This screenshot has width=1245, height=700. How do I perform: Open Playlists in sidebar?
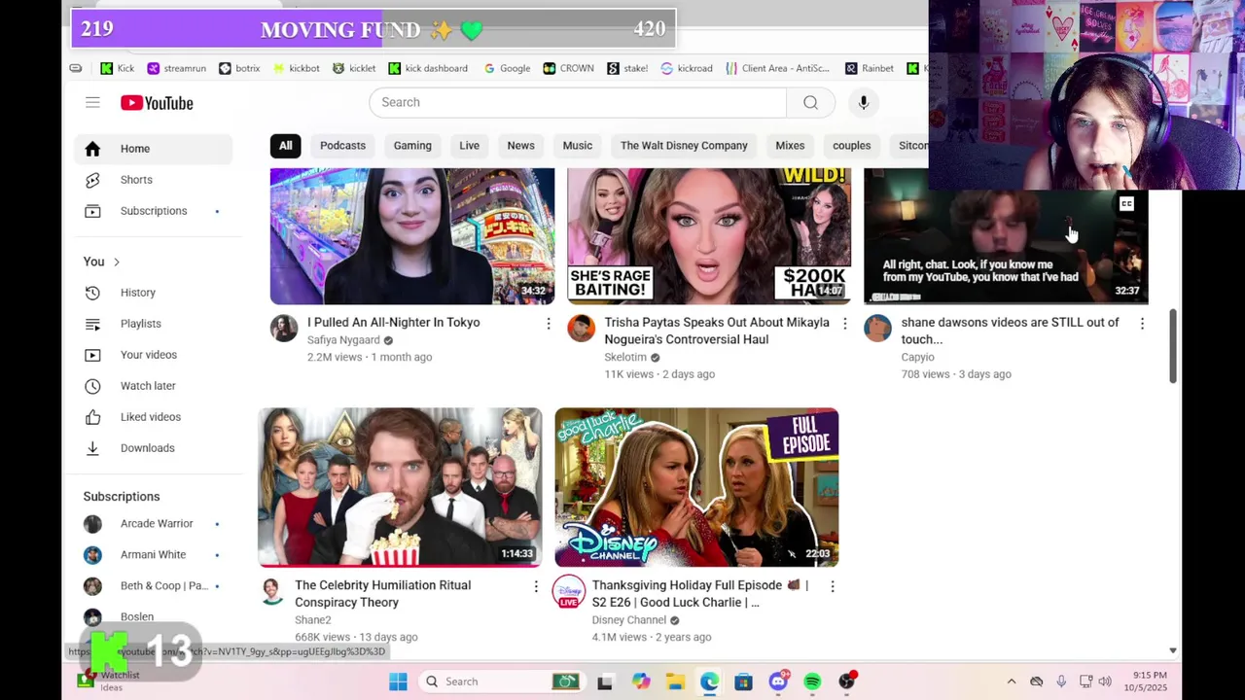tap(153, 324)
